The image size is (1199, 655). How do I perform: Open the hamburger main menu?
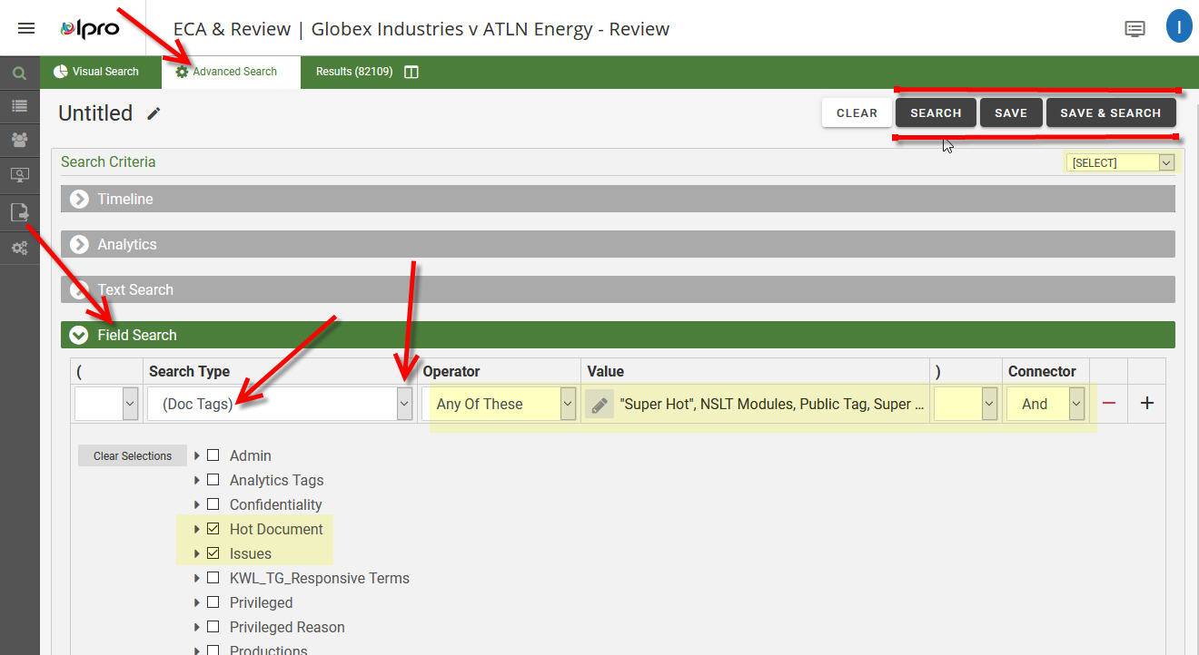click(x=26, y=28)
